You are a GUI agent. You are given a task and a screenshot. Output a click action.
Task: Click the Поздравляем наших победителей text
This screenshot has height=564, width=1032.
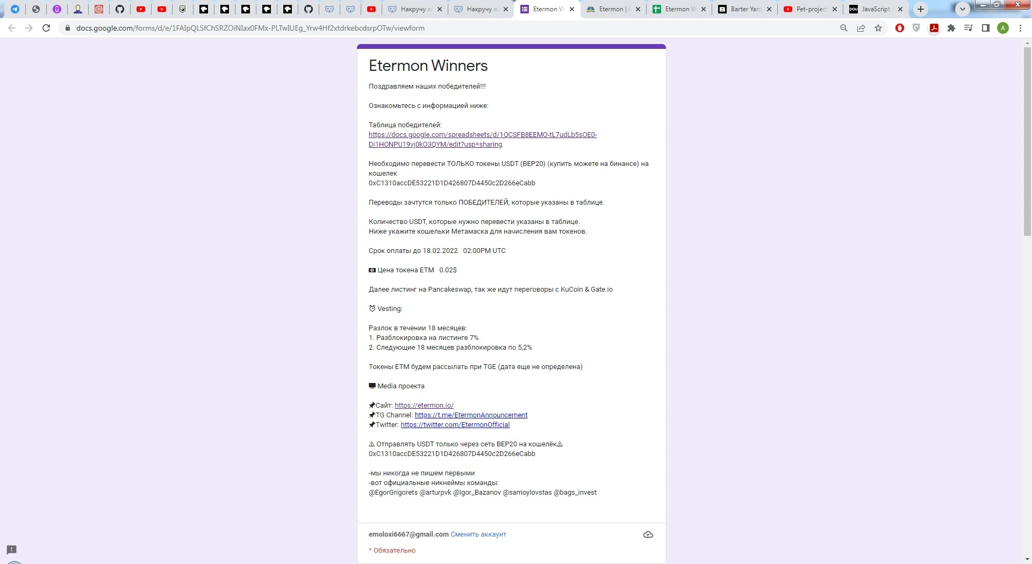coord(427,86)
